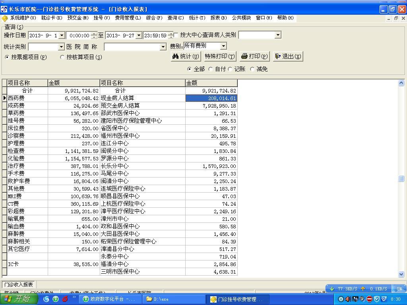Screen dimensions: 407x305
Task: Open the 费用管理 menu
Action: 128,18
